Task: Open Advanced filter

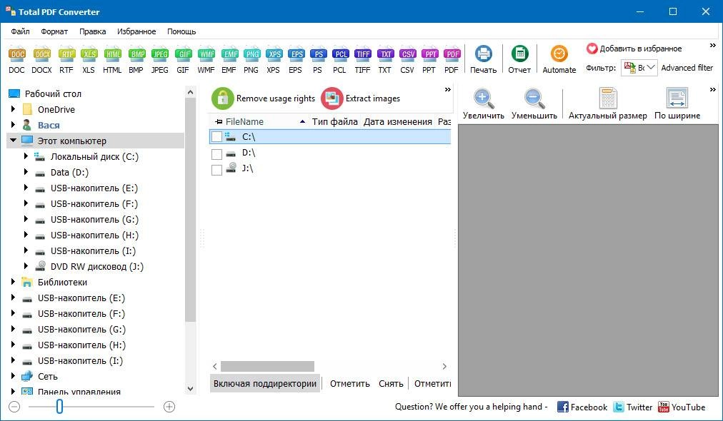Action: [x=687, y=68]
